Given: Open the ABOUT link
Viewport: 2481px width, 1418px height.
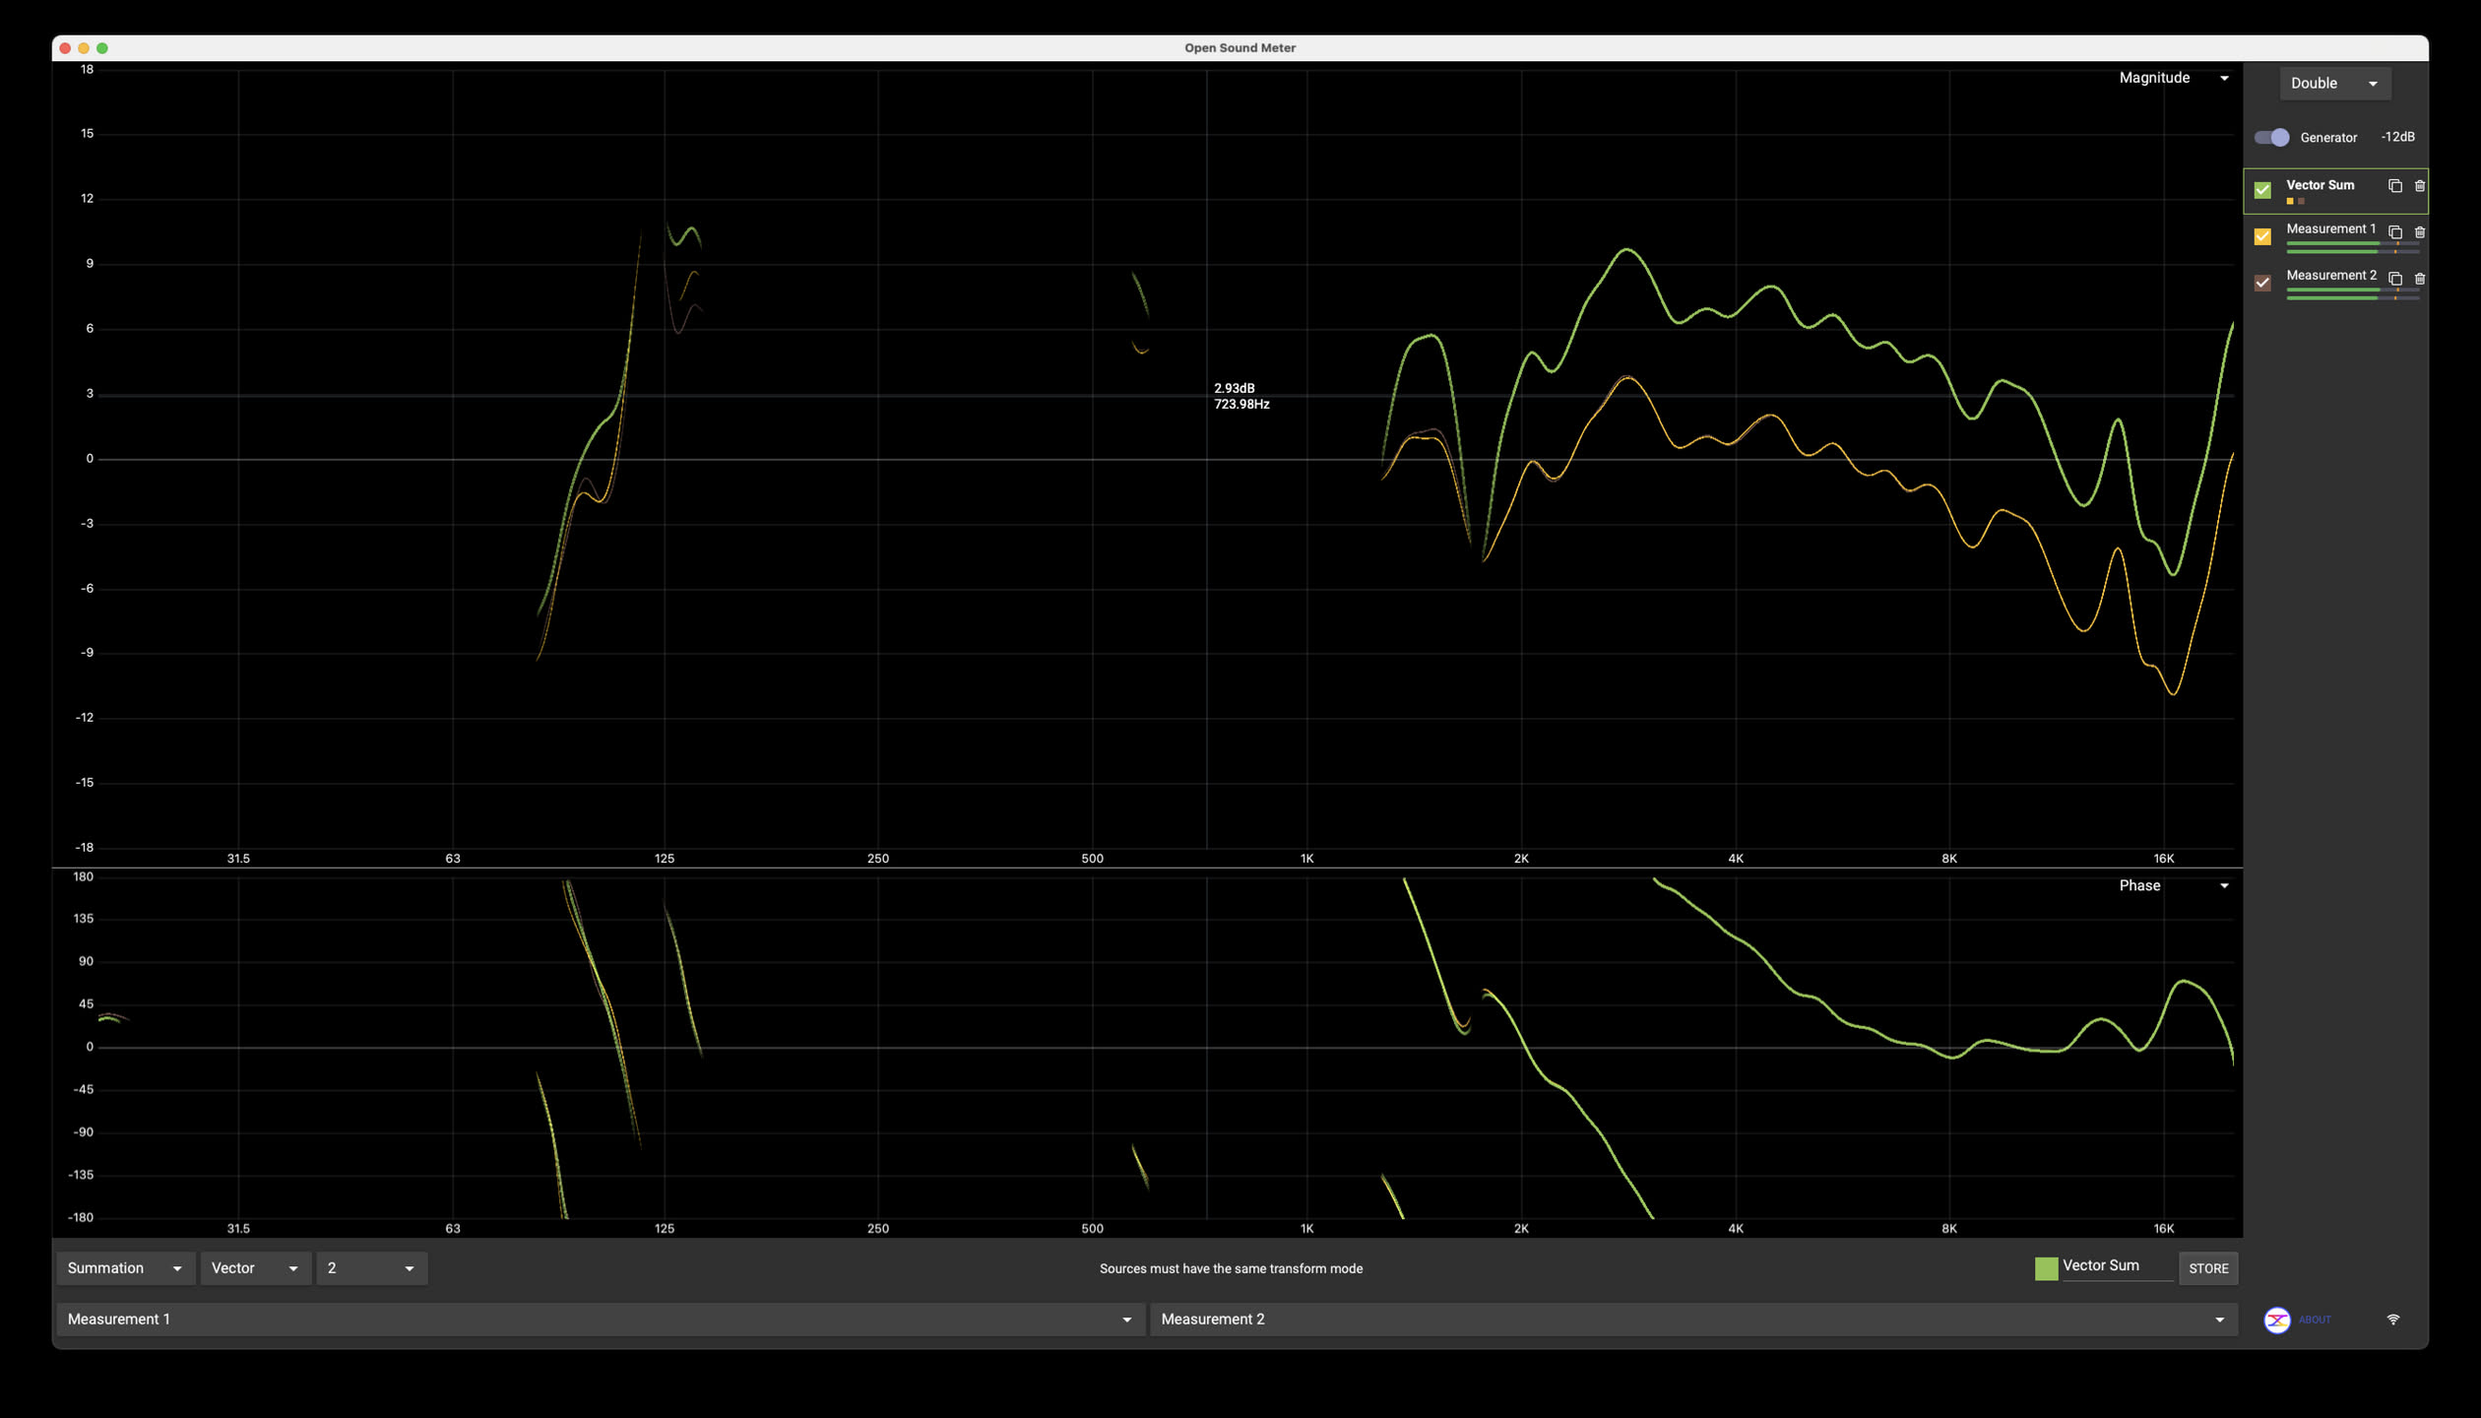Looking at the screenshot, I should (2315, 1320).
